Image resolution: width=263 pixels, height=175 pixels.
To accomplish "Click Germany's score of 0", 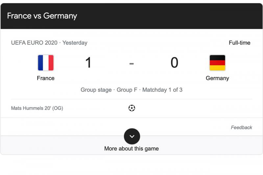I will pos(174,63).
